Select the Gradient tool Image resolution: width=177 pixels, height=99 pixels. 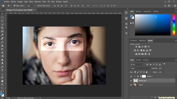click(2, 56)
